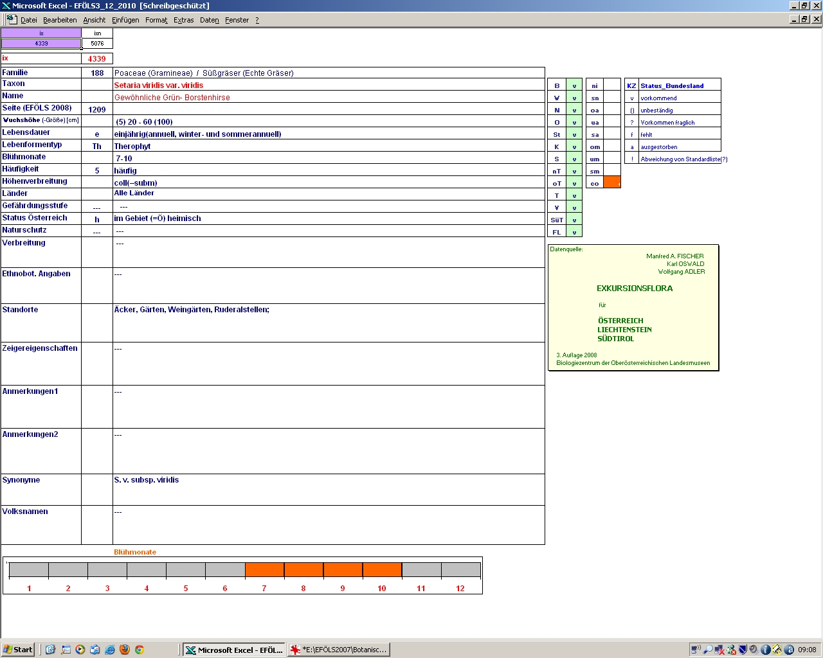Image resolution: width=823 pixels, height=658 pixels.
Task: Click the taskbar clock showing 09:08
Action: [807, 650]
